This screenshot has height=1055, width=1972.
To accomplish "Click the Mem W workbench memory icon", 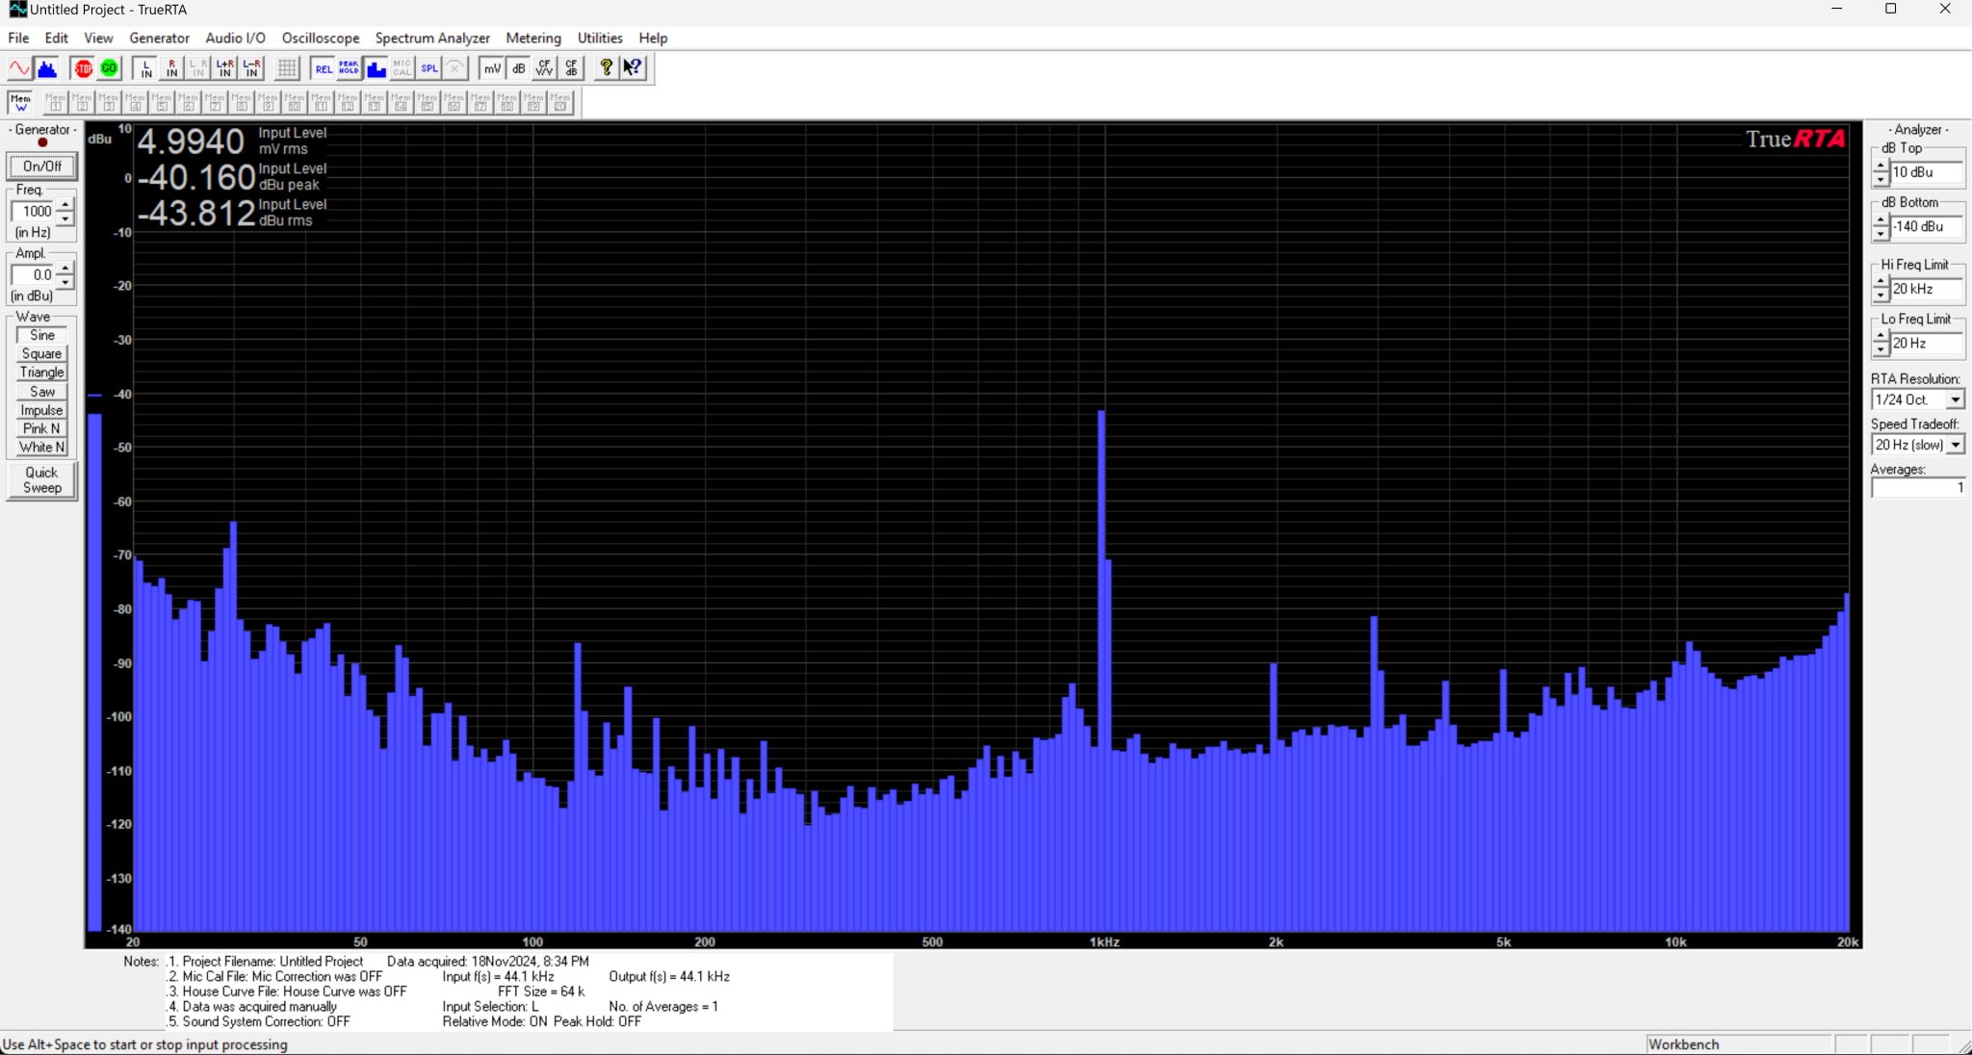I will pyautogui.click(x=20, y=102).
